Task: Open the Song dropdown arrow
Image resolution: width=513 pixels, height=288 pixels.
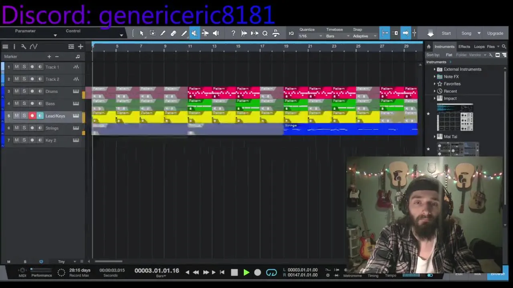Action: 479,34
